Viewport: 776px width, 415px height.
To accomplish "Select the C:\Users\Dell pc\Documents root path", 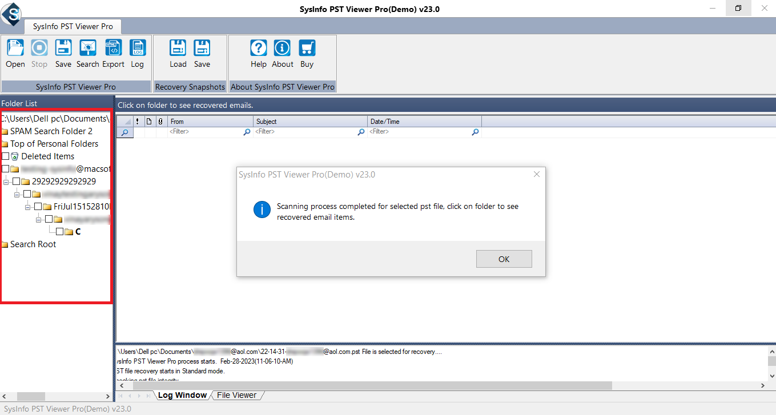I will (55, 119).
